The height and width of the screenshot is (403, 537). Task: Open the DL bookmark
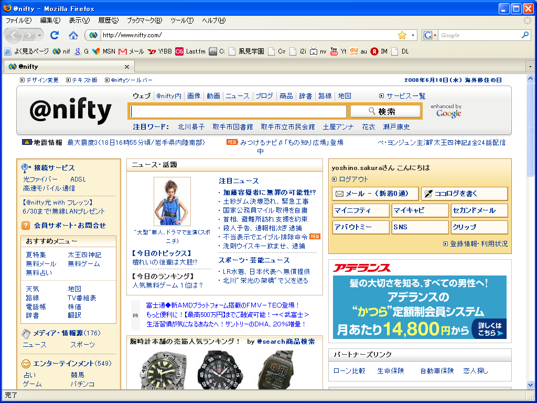tap(400, 51)
